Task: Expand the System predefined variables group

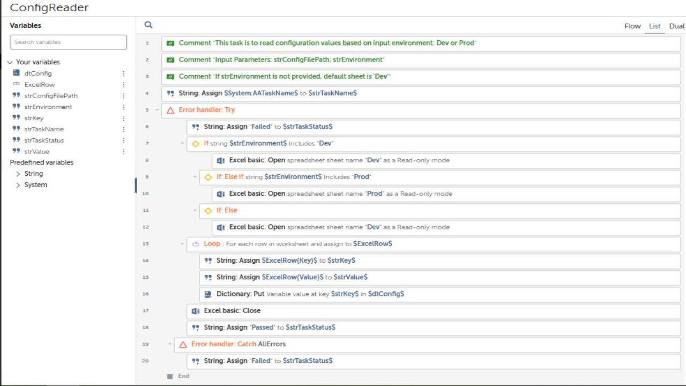Action: pyautogui.click(x=18, y=185)
